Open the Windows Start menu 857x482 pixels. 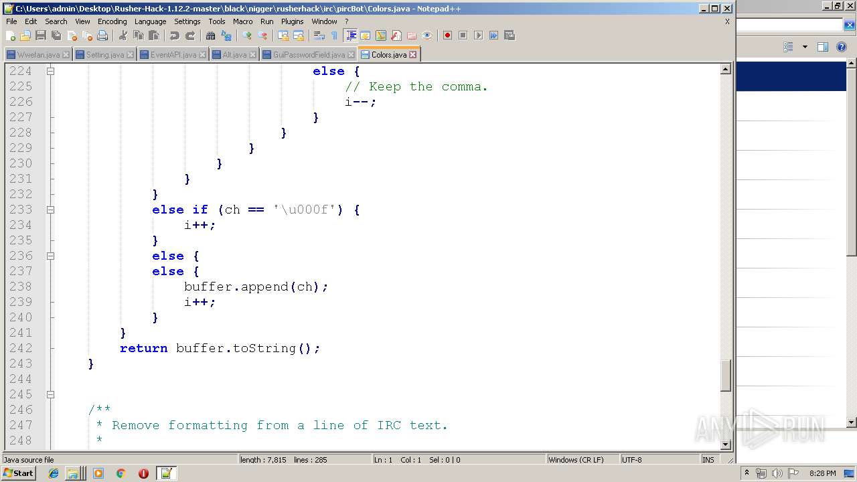click(18, 473)
